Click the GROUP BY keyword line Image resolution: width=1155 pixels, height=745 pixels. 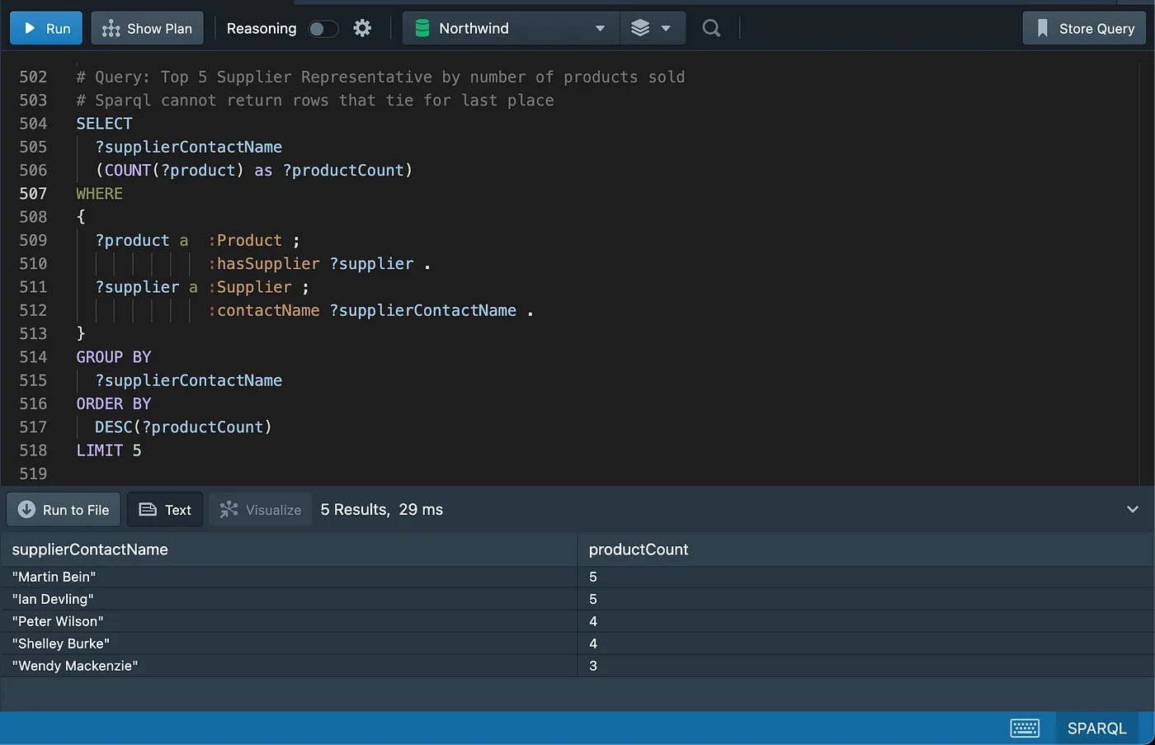click(114, 357)
